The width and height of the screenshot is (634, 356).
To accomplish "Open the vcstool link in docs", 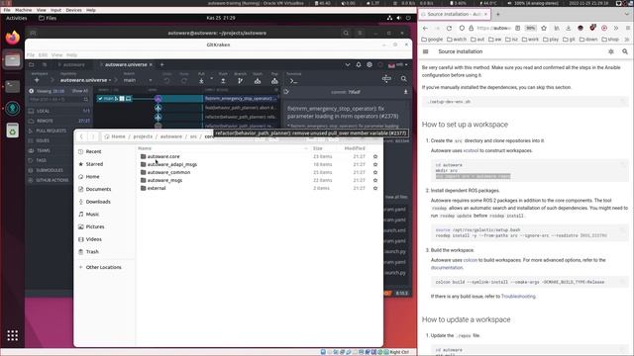I will click(471, 150).
